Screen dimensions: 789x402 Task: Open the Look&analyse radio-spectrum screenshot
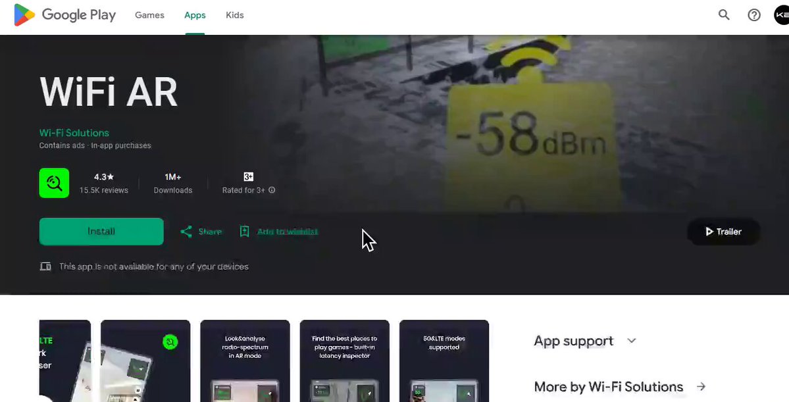(245, 361)
